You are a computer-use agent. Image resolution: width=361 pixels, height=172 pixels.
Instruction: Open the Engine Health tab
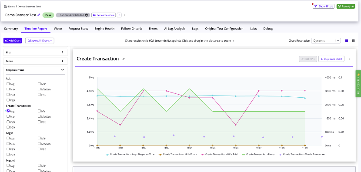104,29
